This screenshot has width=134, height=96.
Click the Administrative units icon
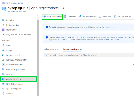(3, 65)
